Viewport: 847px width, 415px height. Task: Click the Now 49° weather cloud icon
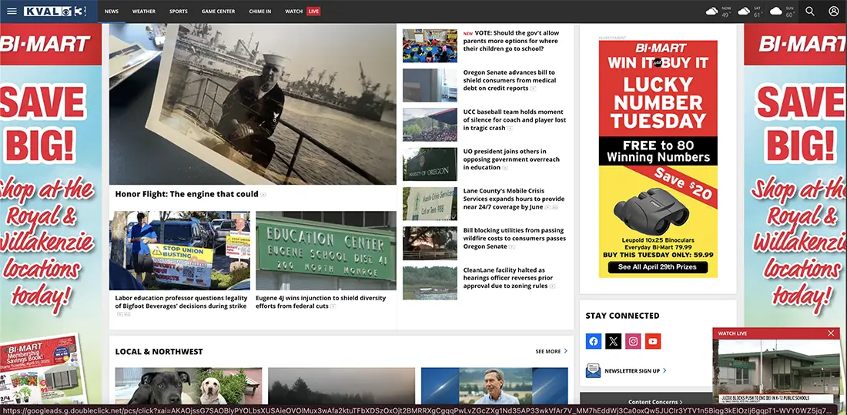point(712,12)
